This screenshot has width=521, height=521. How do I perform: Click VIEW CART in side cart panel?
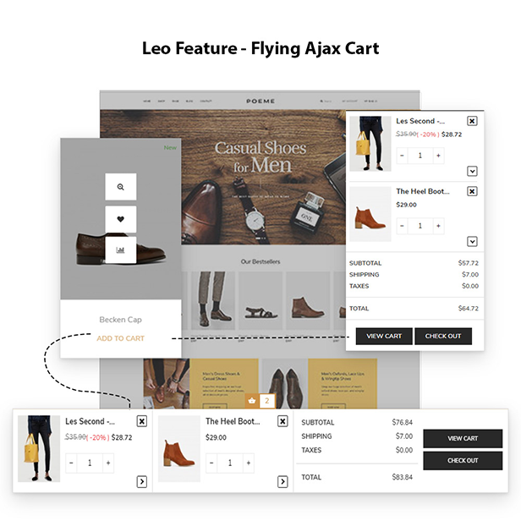coord(384,336)
